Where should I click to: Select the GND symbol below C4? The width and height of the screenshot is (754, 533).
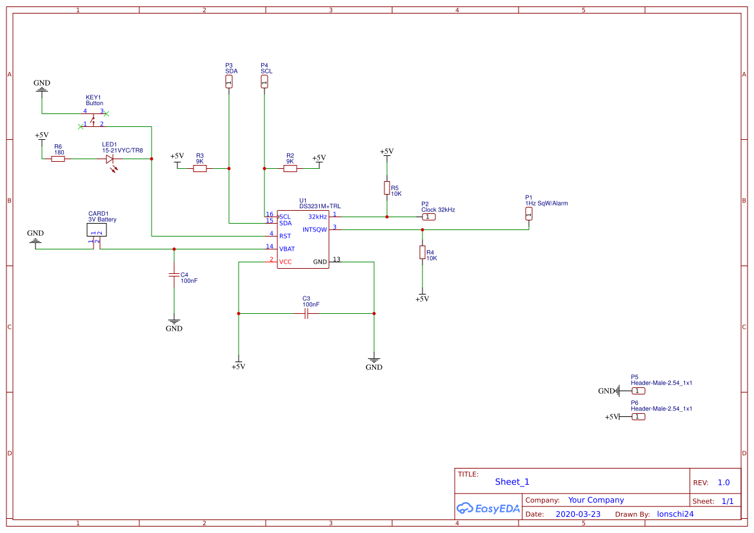tap(174, 319)
